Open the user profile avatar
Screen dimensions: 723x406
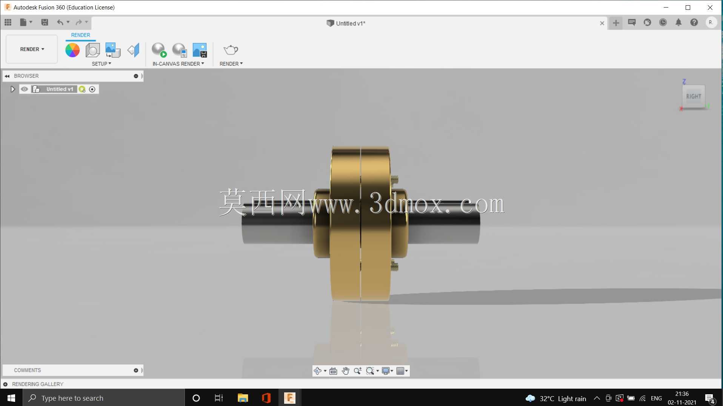pyautogui.click(x=711, y=22)
